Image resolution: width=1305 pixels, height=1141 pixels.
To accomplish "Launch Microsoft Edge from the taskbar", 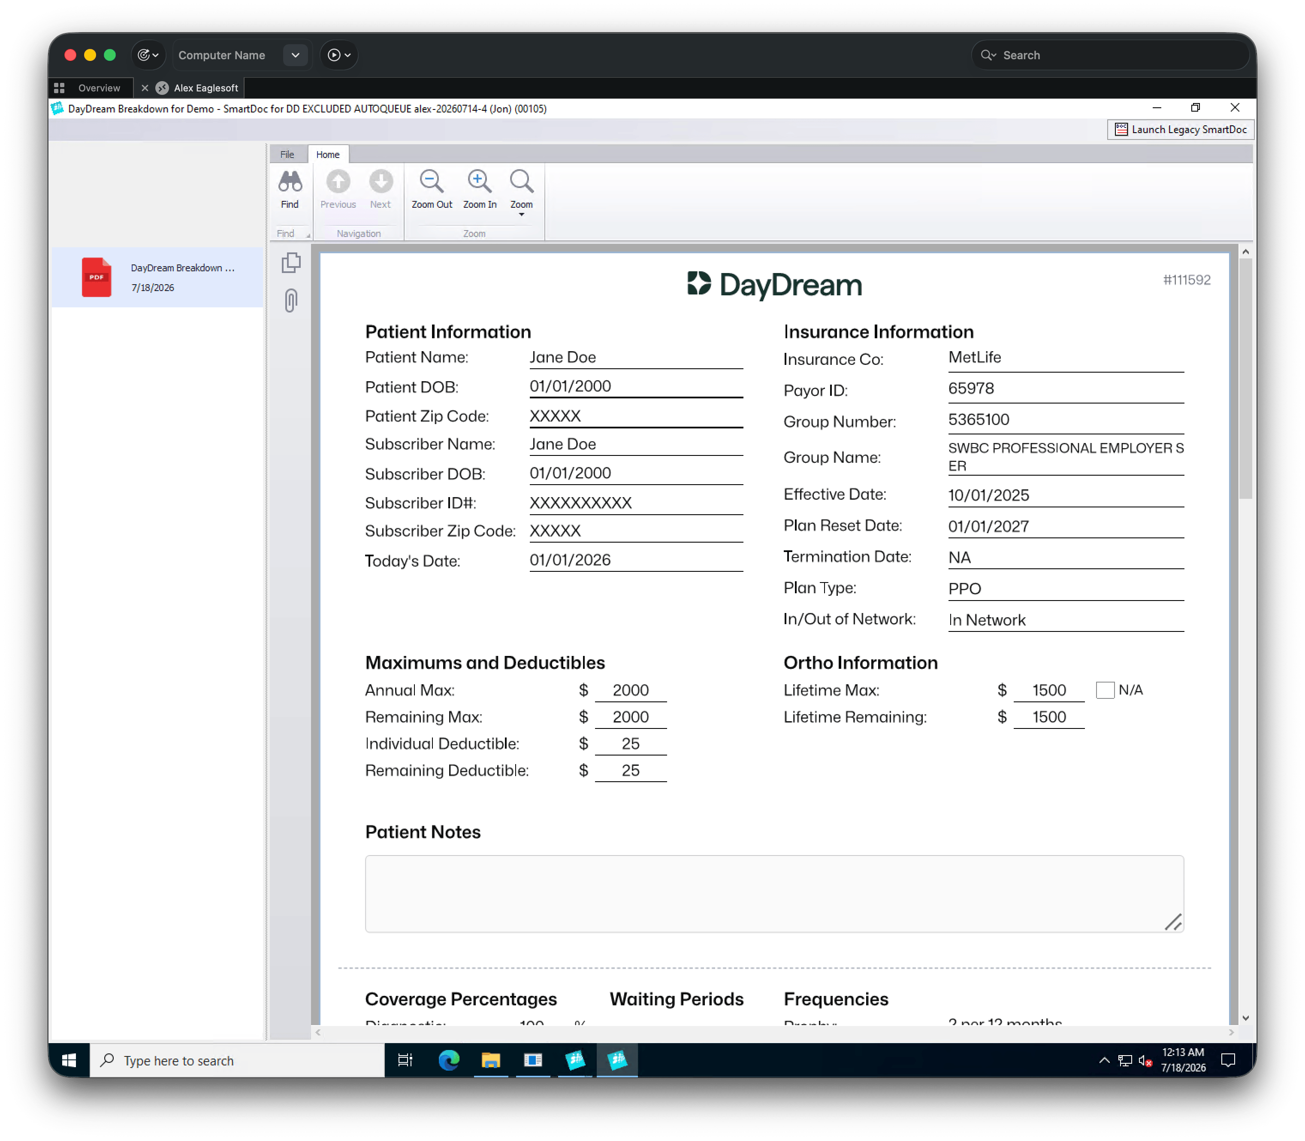I will click(x=449, y=1060).
